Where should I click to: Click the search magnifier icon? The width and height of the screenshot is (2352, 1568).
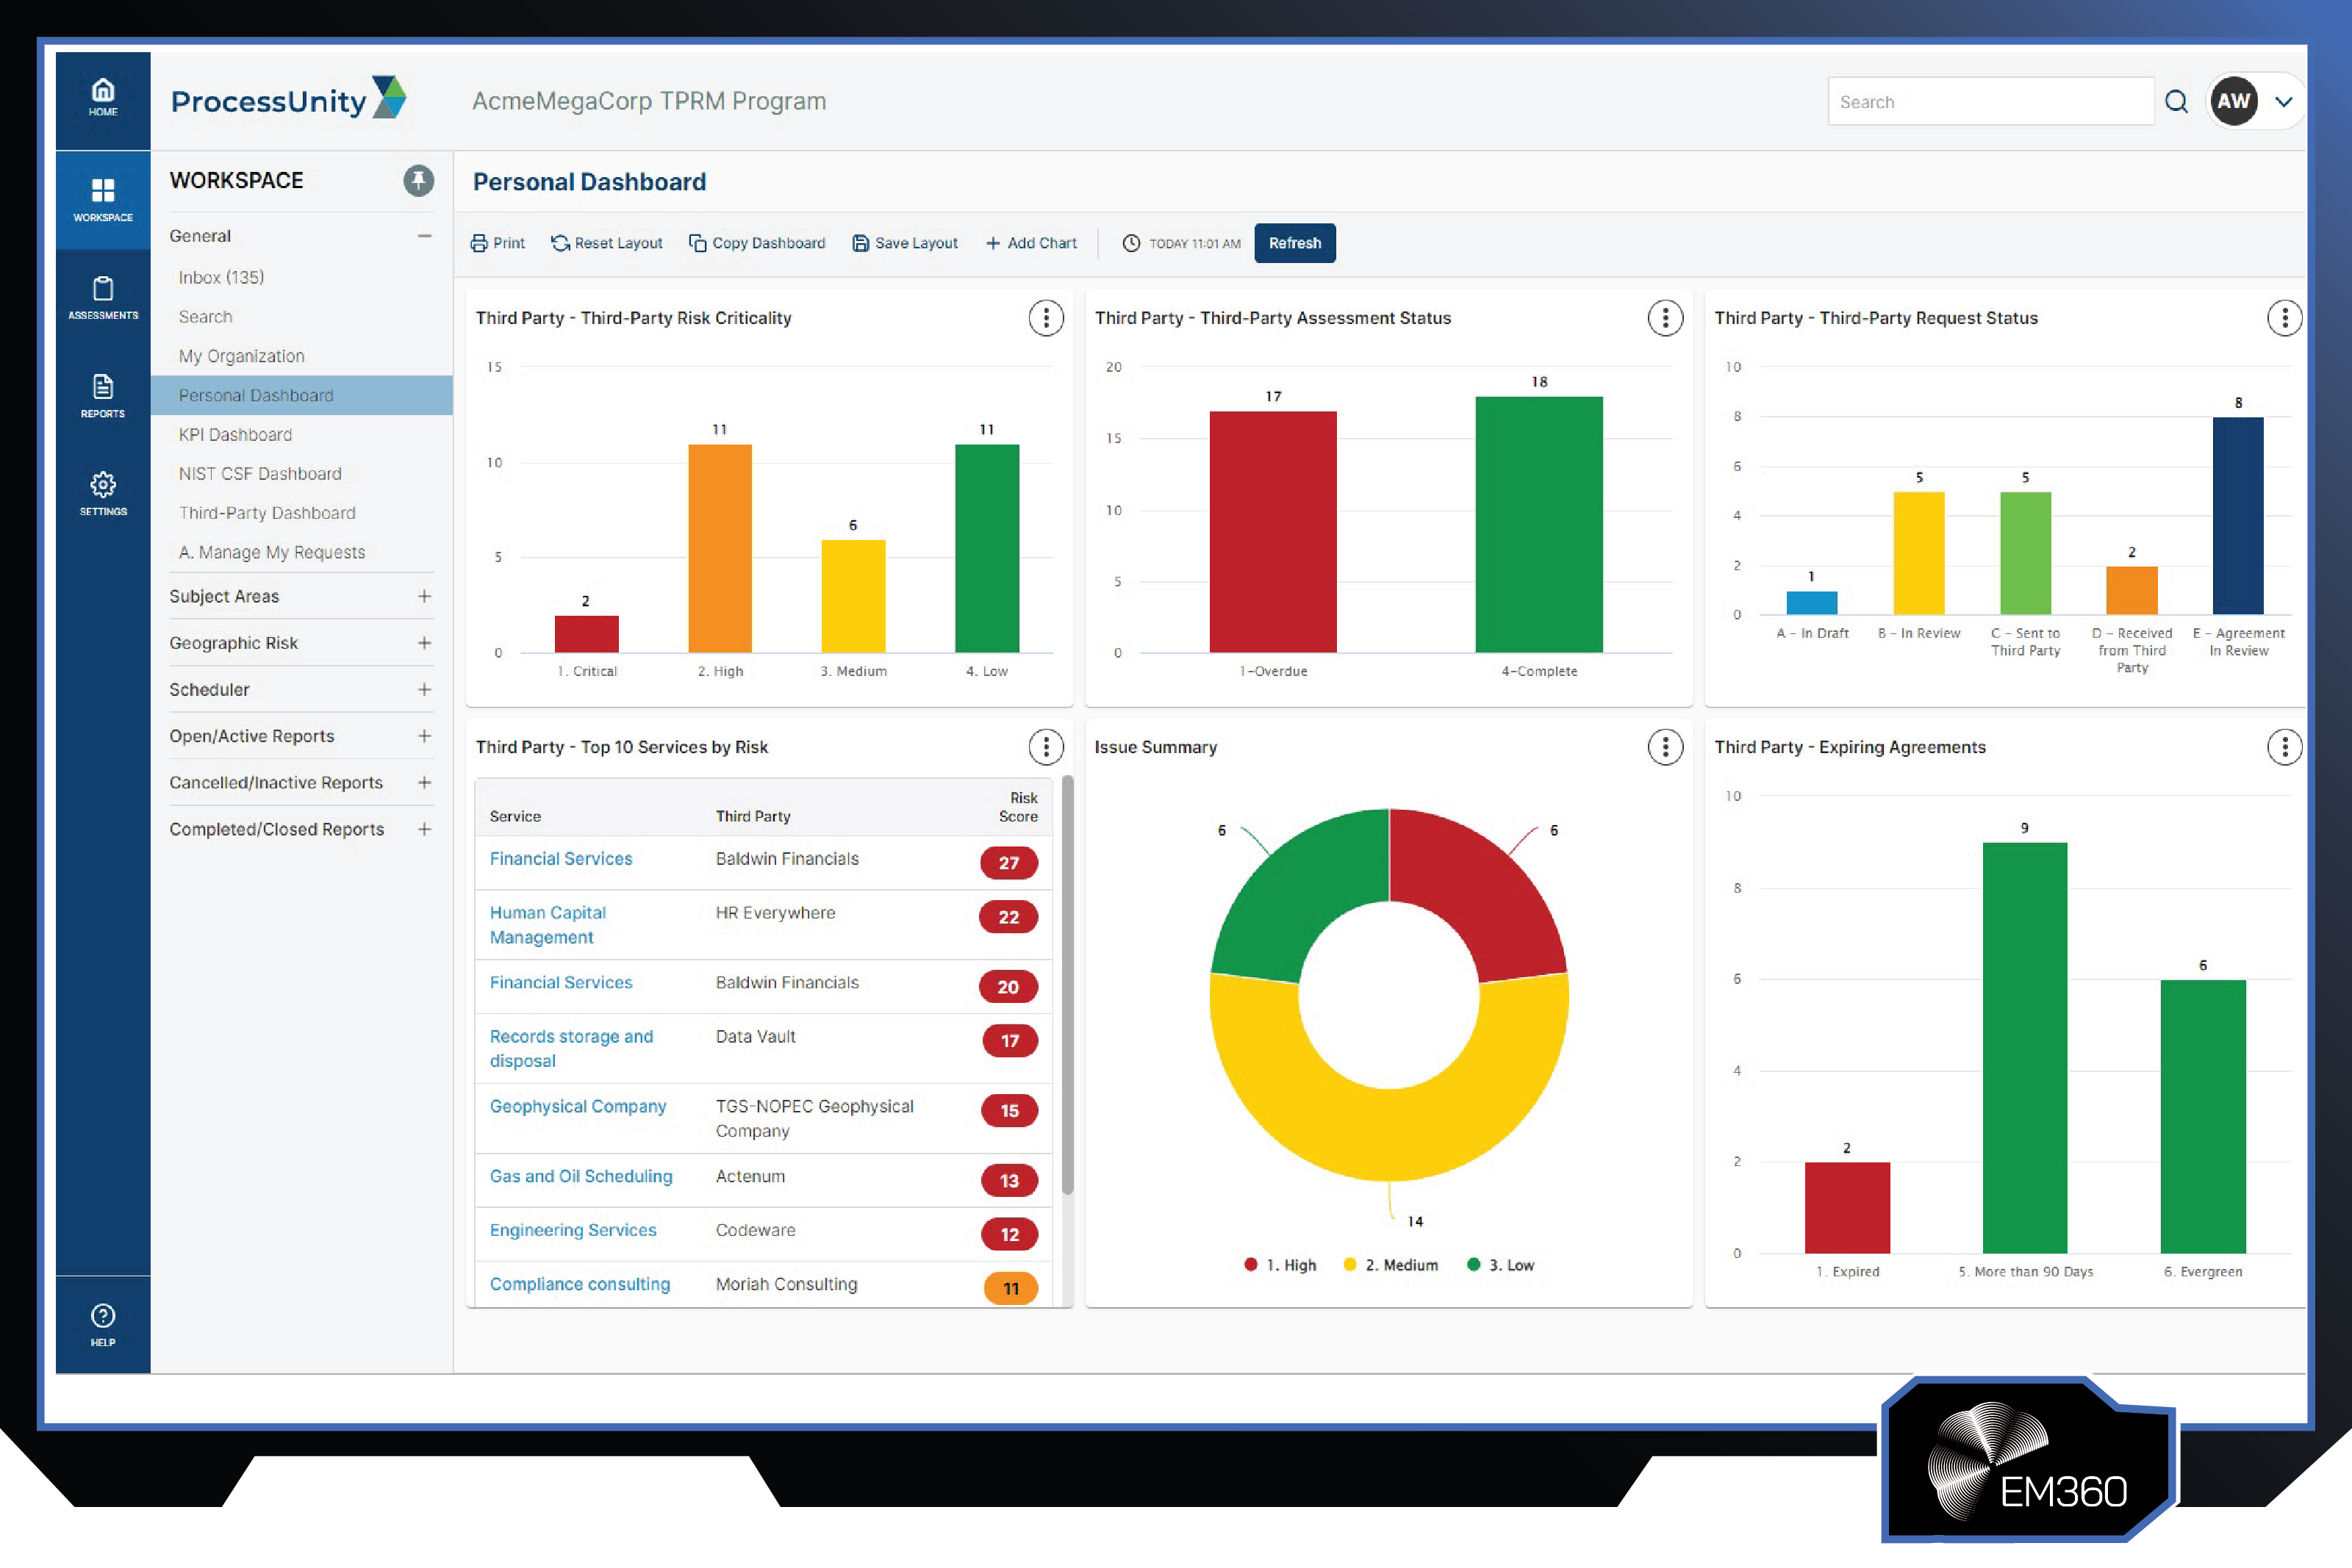[2177, 102]
